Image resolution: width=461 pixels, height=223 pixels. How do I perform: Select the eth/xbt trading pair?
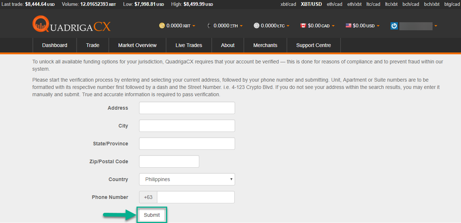[354, 4]
